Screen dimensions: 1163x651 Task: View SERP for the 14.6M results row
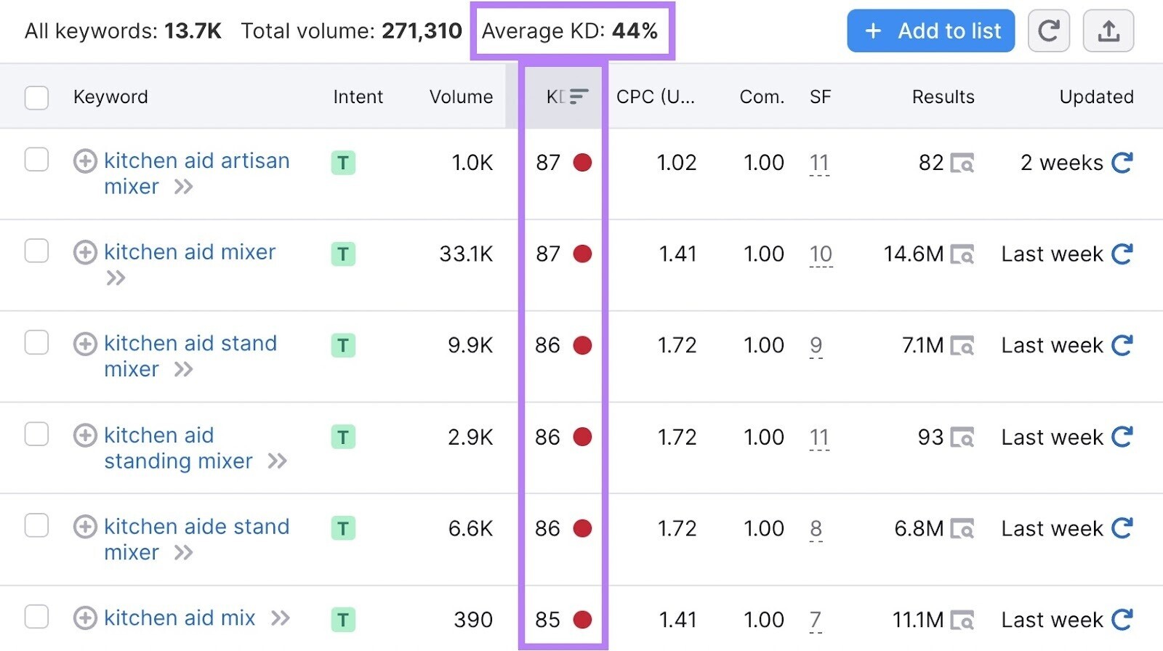[x=962, y=256]
